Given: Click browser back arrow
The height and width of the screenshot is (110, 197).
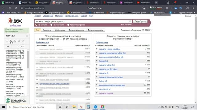Looking at the screenshot, I should click(3, 8).
